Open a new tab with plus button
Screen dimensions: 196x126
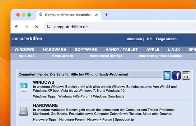point(106,15)
